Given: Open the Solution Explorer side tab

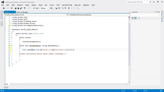Looking at the screenshot, I should coord(162,16).
